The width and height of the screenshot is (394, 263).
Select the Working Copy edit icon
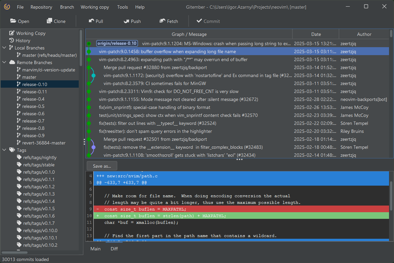click(x=12, y=33)
